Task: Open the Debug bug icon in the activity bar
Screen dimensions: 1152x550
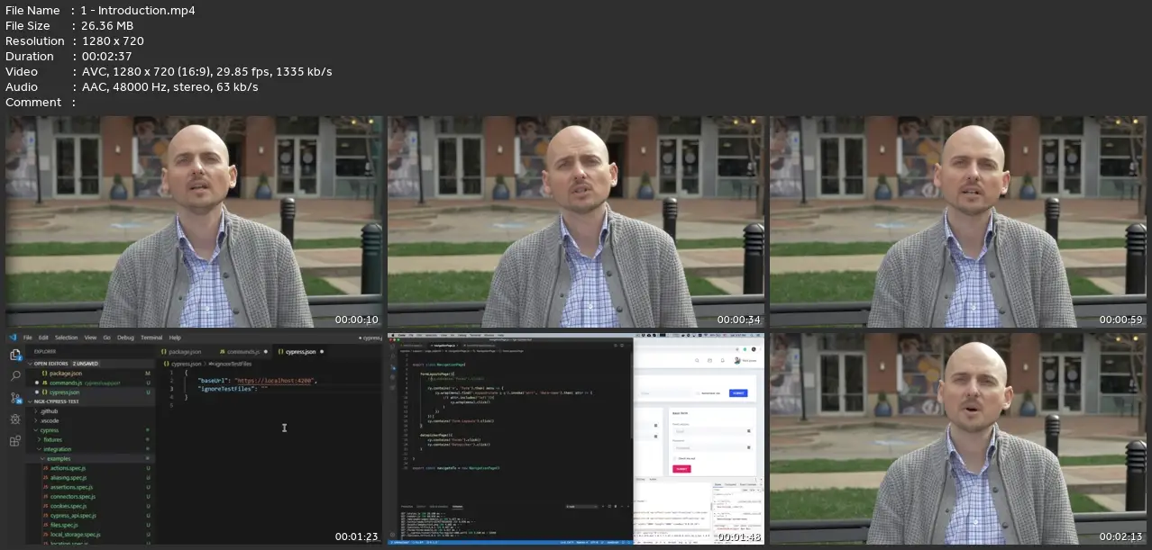Action: point(14,419)
